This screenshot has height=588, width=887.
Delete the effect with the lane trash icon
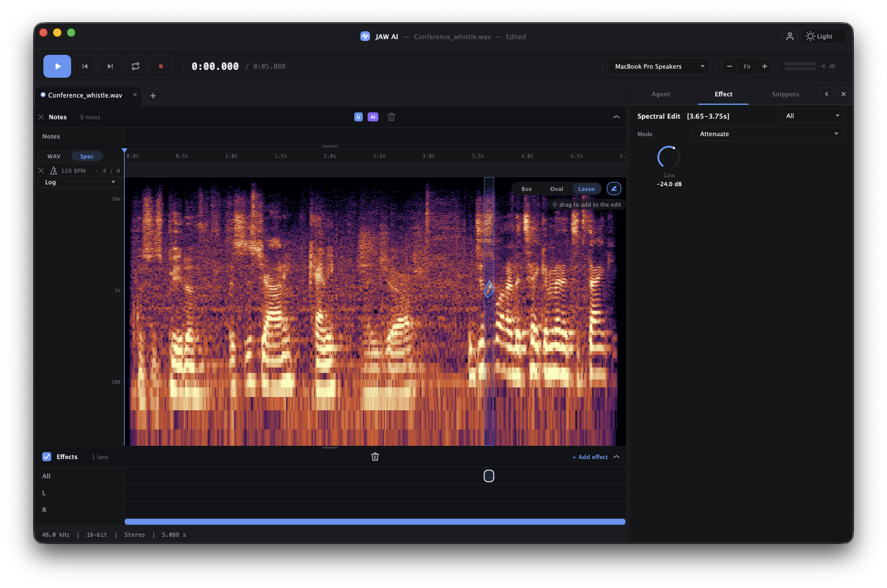point(375,457)
